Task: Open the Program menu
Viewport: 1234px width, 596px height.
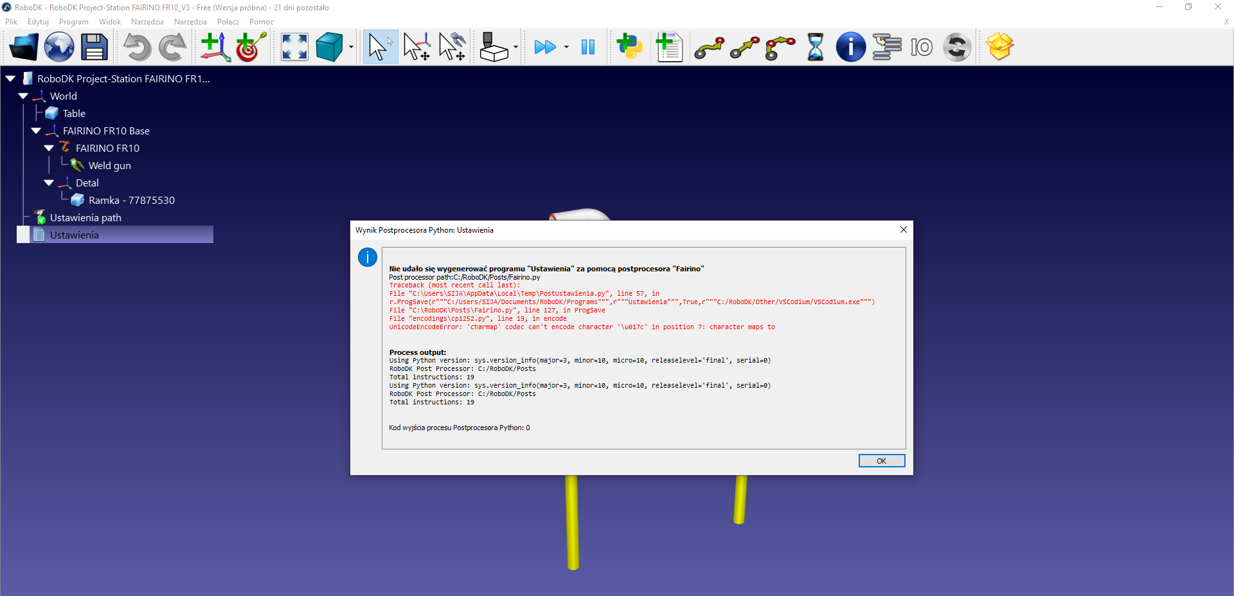Action: click(73, 22)
